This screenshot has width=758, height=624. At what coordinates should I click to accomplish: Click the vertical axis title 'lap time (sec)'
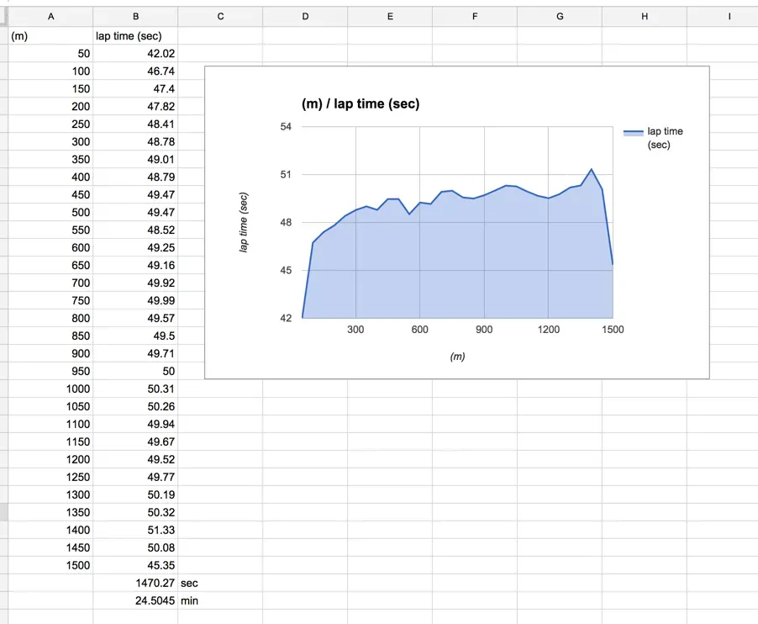pos(244,224)
